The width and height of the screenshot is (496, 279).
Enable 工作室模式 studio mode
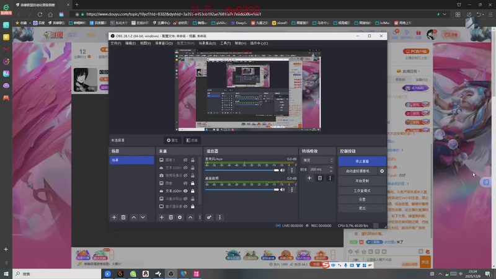coord(362,191)
